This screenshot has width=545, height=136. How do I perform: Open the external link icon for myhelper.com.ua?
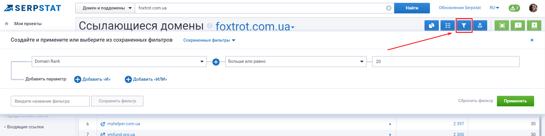(x=103, y=124)
